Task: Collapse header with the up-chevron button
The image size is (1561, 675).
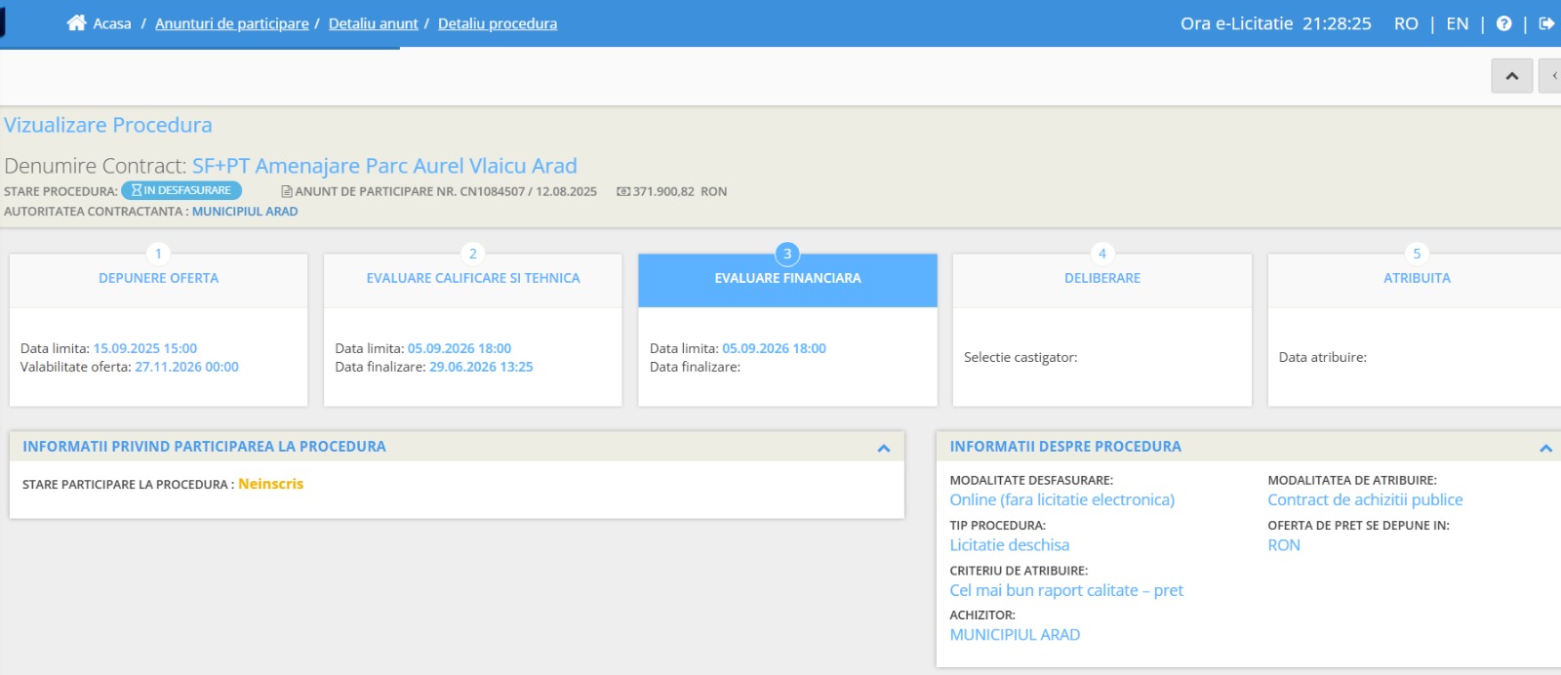Action: click(x=1512, y=76)
